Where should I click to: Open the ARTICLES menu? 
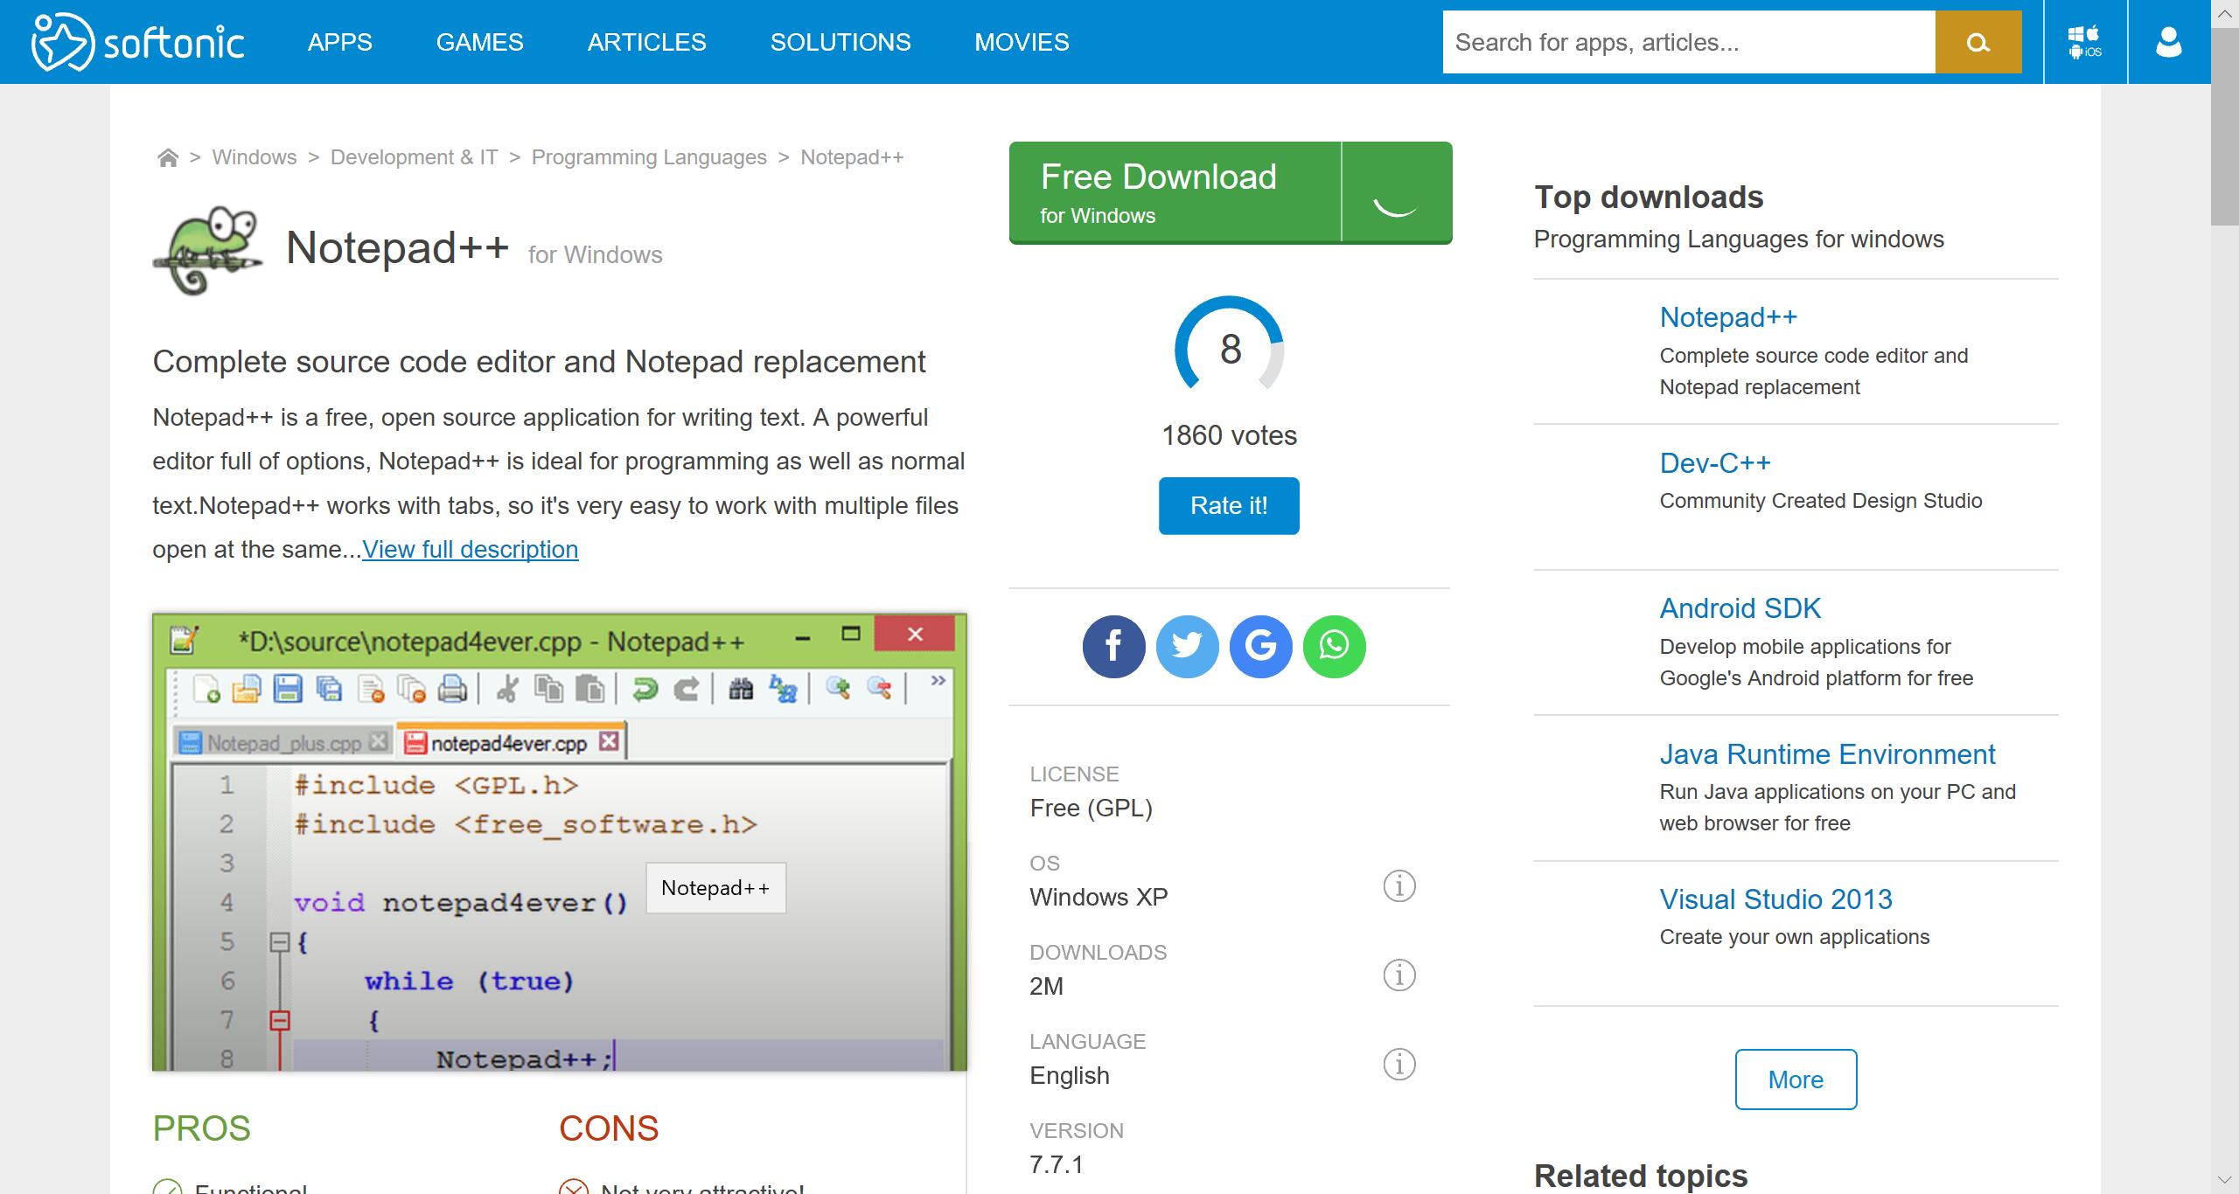(x=646, y=42)
